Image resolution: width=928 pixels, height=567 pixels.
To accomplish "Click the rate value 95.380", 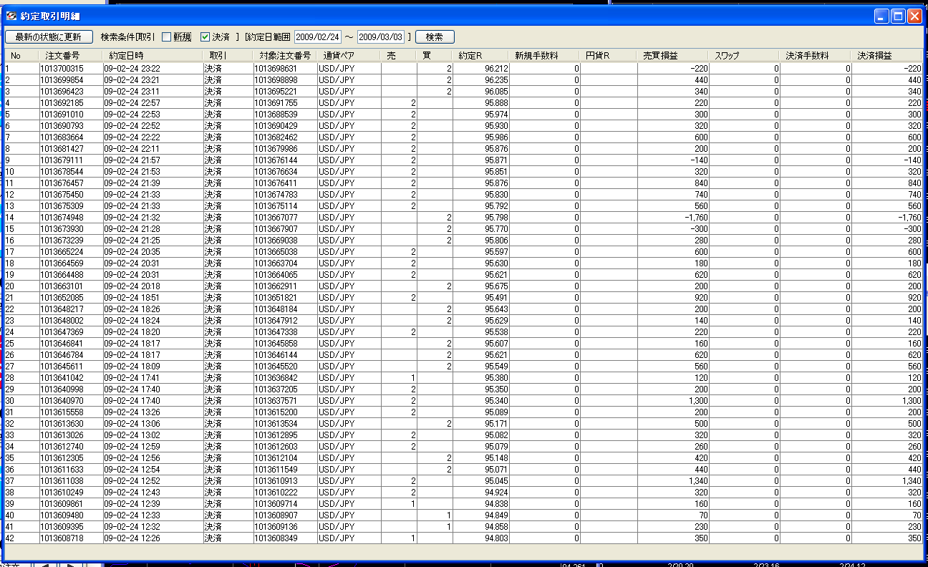I will coord(496,378).
